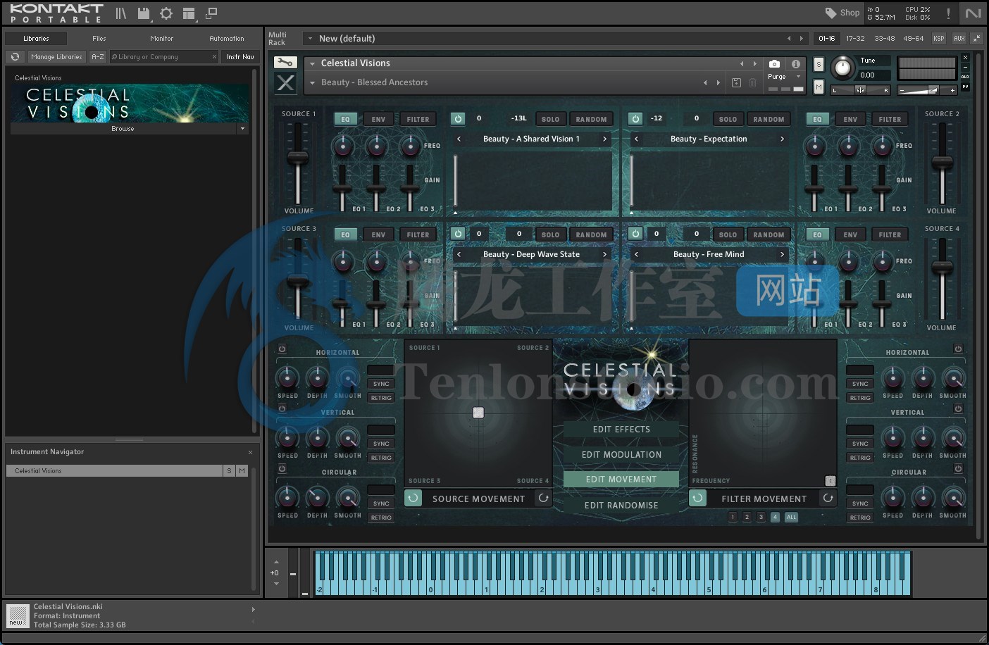The height and width of the screenshot is (645, 989).
Task: Expand the Celestial Visions.nki info arrow
Action: point(254,609)
